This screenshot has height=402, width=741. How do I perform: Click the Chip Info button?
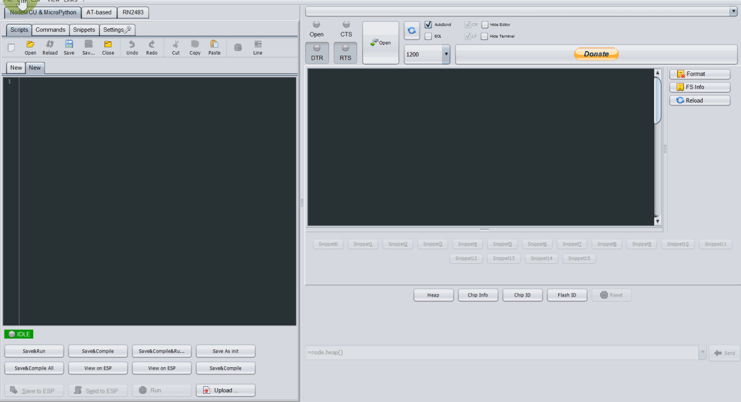(x=478, y=295)
